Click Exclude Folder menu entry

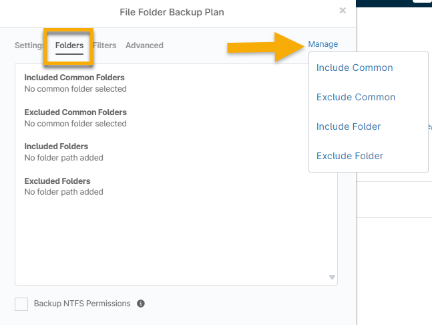click(350, 156)
